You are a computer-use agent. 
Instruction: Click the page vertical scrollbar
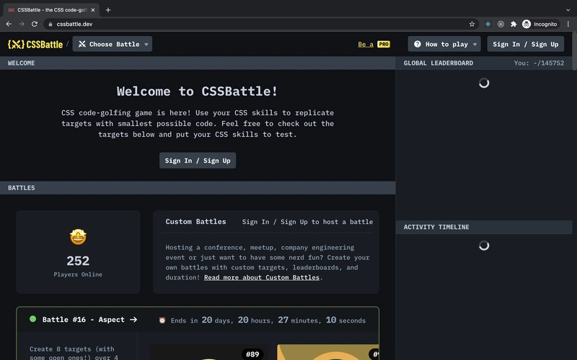pos(574,51)
